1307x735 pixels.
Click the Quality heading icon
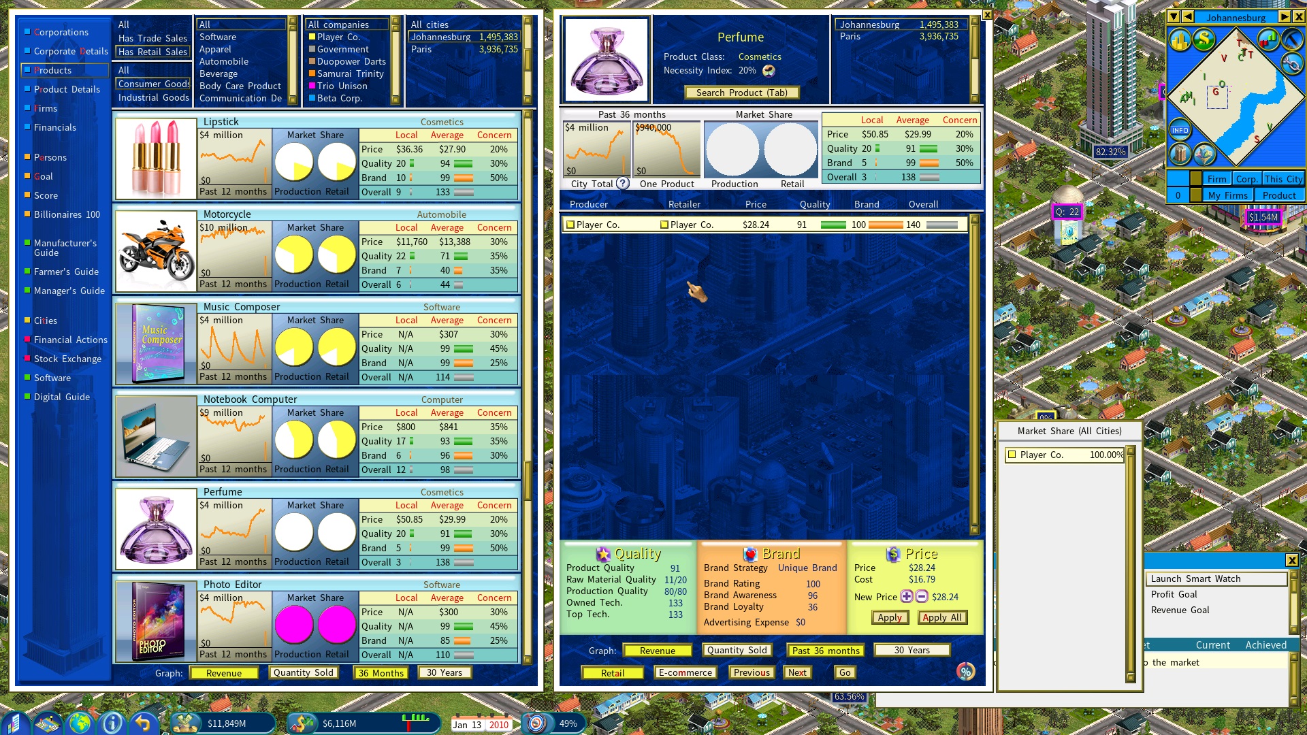(x=603, y=554)
